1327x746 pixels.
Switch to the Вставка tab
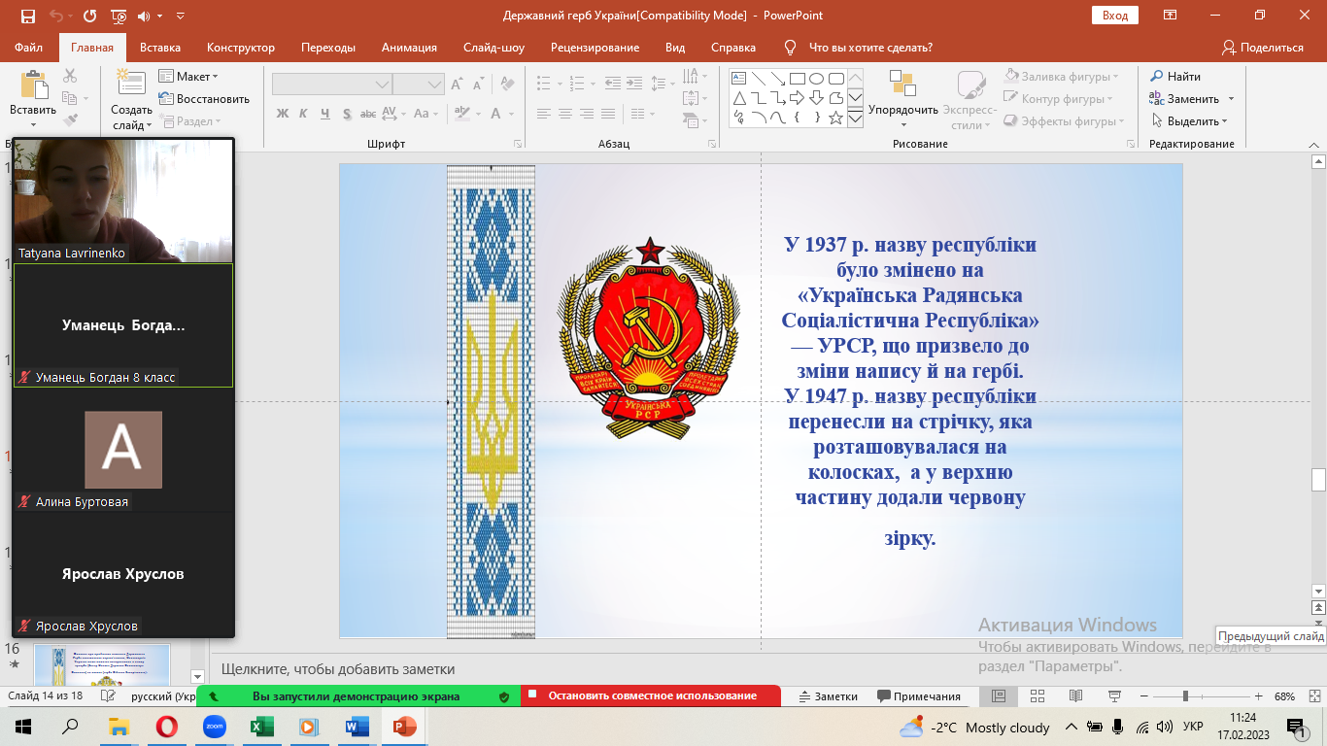[160, 48]
